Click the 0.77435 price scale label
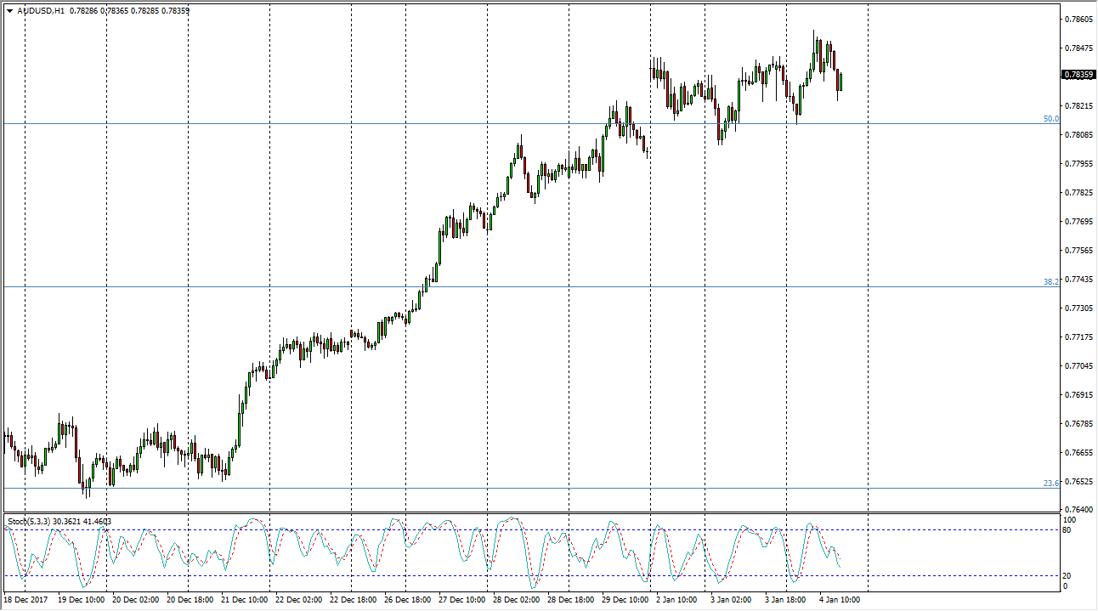The image size is (1098, 611). pyautogui.click(x=1078, y=279)
